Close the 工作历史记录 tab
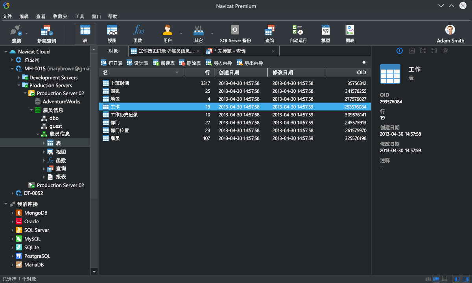 tap(198, 51)
